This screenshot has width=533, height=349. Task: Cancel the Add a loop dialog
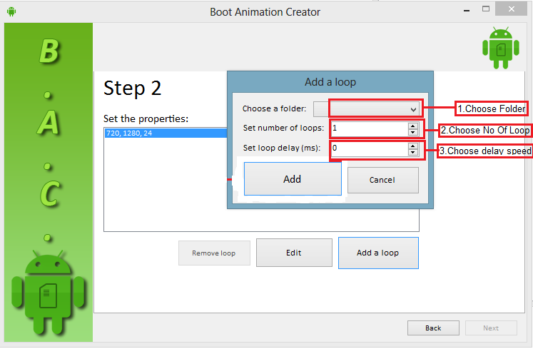click(x=382, y=180)
